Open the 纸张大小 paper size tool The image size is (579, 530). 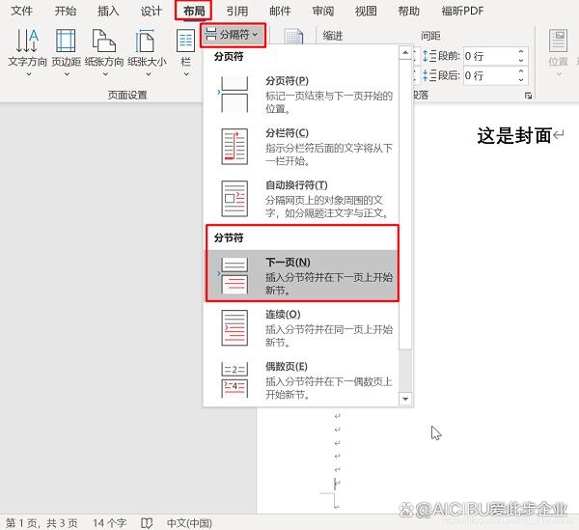147,52
